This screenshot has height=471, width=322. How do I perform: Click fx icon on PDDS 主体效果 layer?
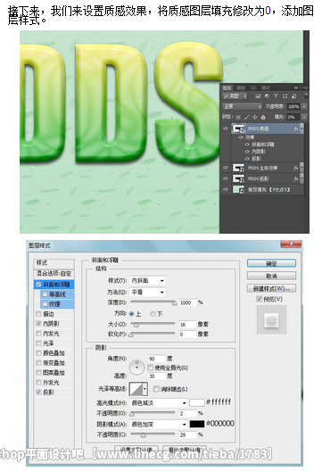(296, 168)
